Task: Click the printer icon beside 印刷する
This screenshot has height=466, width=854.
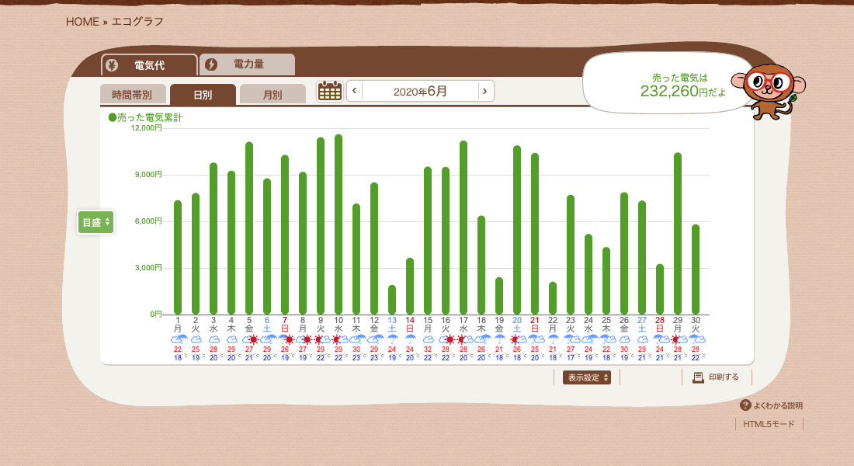Action: click(x=698, y=377)
